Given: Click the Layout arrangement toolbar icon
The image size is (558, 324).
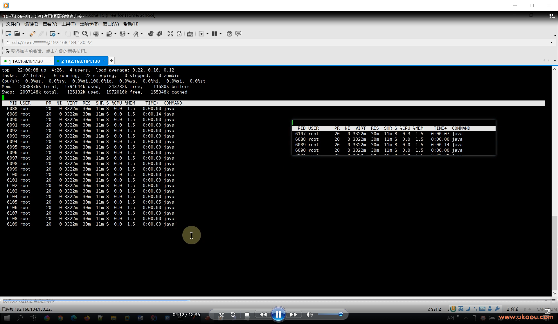Looking at the screenshot, I should click(x=215, y=34).
